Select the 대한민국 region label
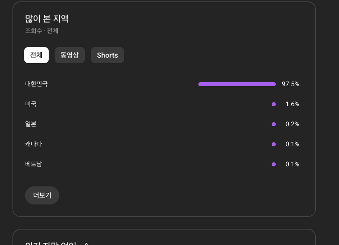Image resolution: width=339 pixels, height=245 pixels. pyautogui.click(x=36, y=84)
